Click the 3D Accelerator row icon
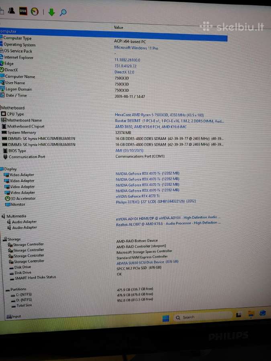This screenshot has width=271, height=361. click(x=7, y=198)
